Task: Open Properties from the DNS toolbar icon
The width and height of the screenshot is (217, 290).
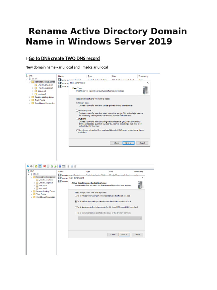Action: pyautogui.click(x=48, y=166)
